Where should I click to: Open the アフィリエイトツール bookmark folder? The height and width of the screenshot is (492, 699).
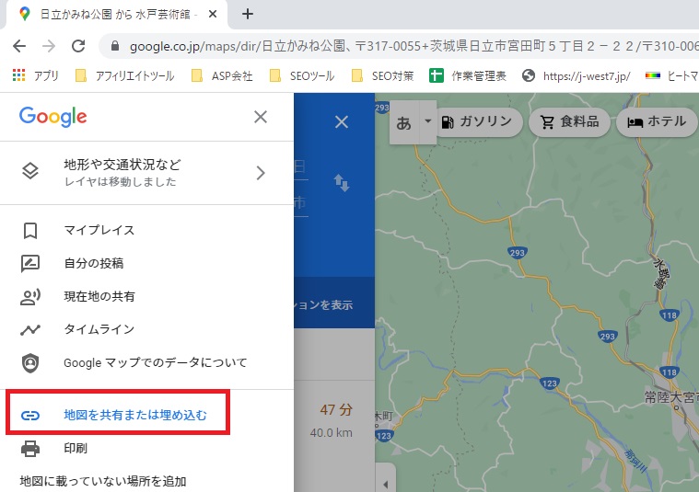125,76
